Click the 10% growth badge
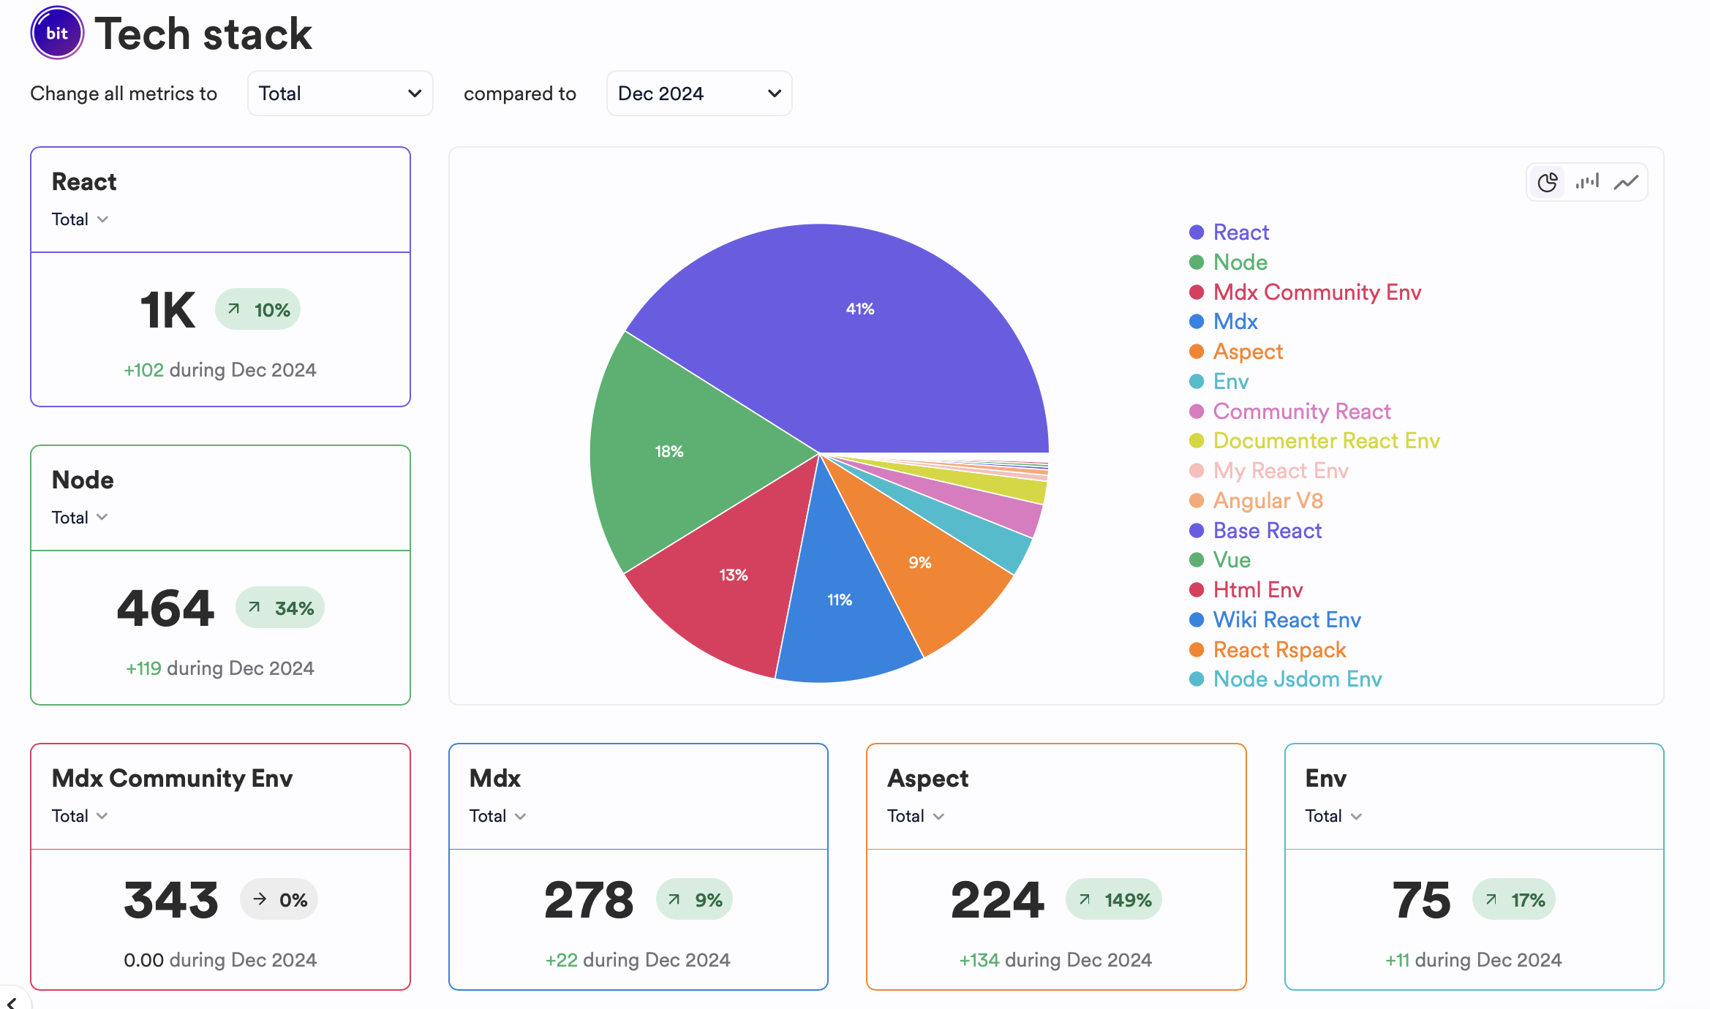 pyautogui.click(x=257, y=309)
